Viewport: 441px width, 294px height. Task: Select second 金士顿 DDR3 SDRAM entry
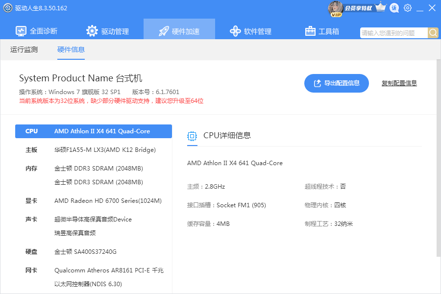98,182
